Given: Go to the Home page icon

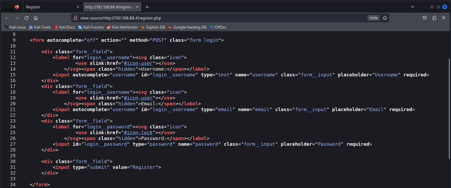Looking at the screenshot, I should click(x=36, y=18).
